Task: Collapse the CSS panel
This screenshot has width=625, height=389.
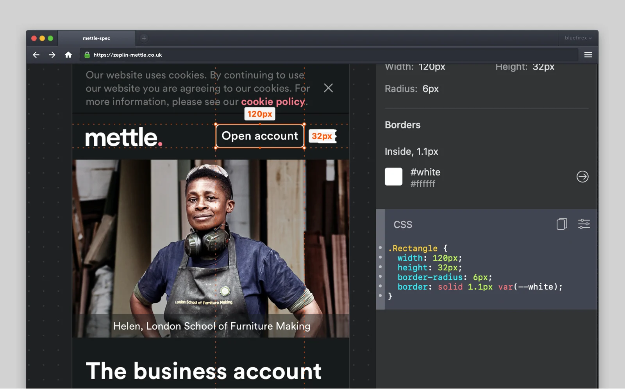Action: [x=403, y=225]
